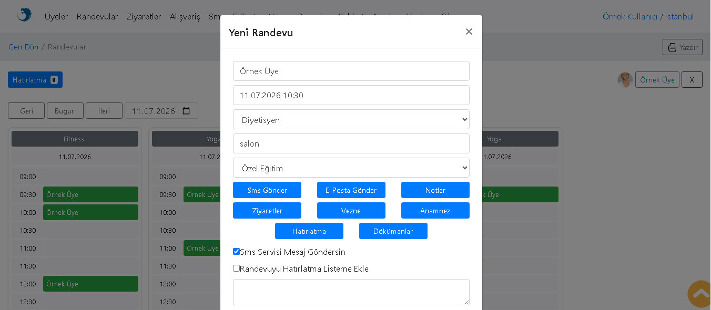Expand the Diyetisyen dropdown
The height and width of the screenshot is (310, 711).
[x=351, y=119]
